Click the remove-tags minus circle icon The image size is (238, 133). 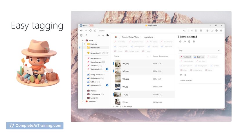tap(181, 75)
